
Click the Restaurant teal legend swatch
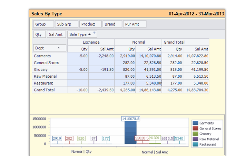195,145
